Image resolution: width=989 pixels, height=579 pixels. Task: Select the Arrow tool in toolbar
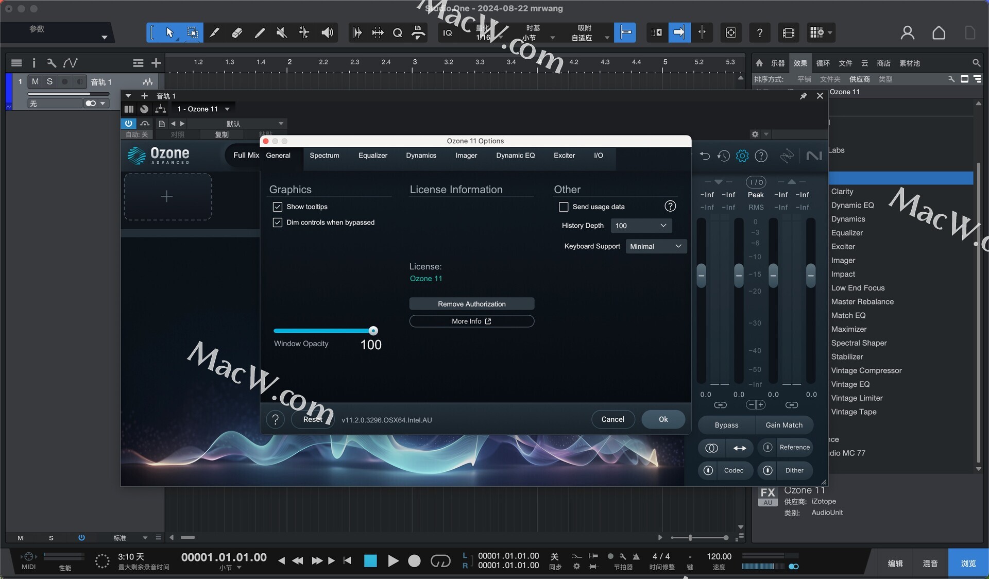tap(169, 32)
